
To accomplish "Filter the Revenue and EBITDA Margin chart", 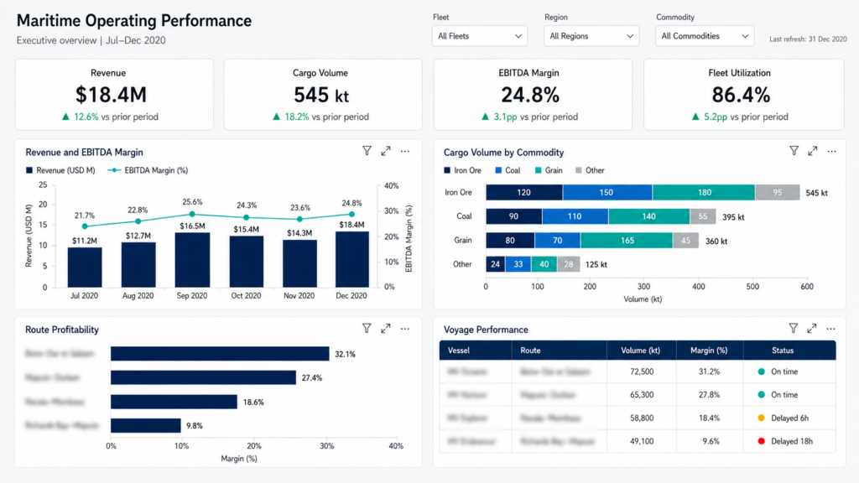I will coord(367,151).
